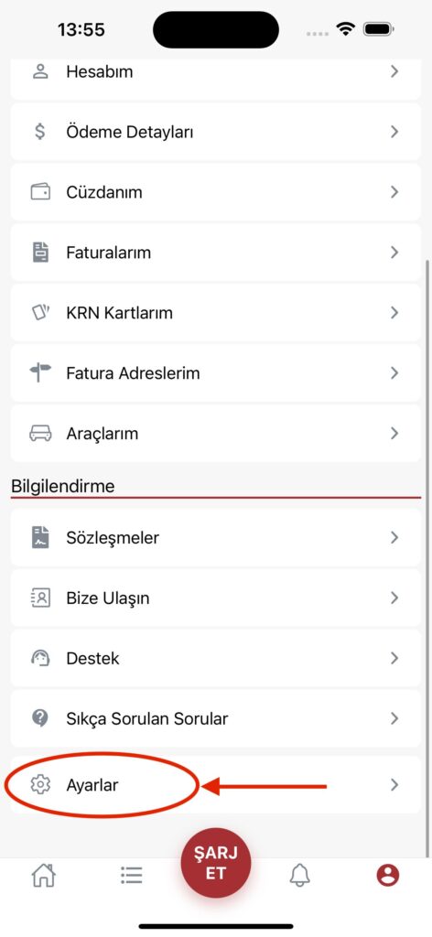
Task: Expand Bize Ulaşın using its chevron
Action: tap(394, 598)
